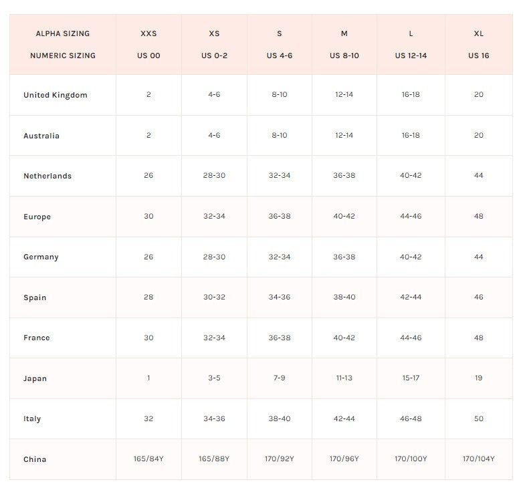Click the France row label
The height and width of the screenshot is (486, 521).
click(x=37, y=338)
